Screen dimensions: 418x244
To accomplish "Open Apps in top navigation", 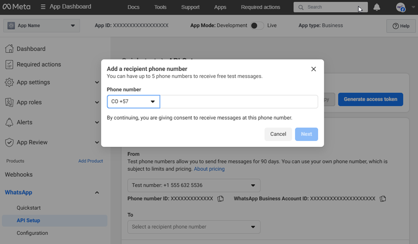I will [220, 7].
